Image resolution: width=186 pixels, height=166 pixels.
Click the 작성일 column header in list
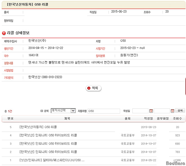click(148, 118)
